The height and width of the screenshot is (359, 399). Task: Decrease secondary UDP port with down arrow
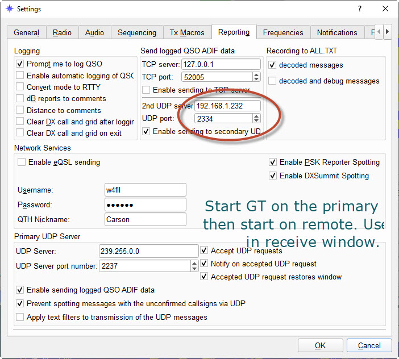256,121
